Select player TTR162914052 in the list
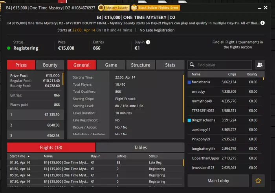Screen dimensions: 275x193 pyautogui.click(x=225, y=111)
